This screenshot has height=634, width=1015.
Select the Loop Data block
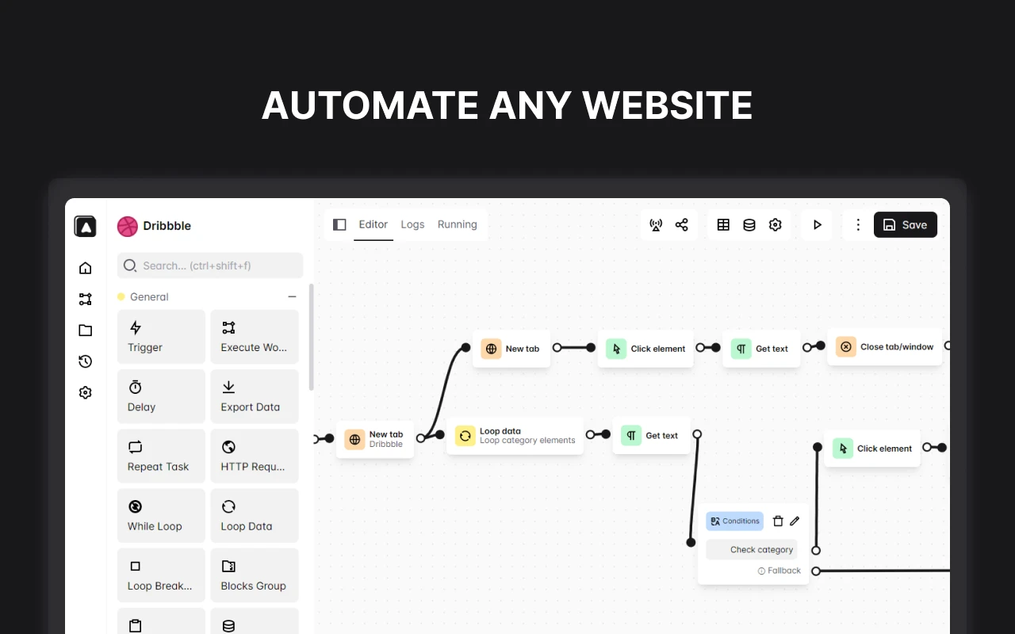pos(255,515)
